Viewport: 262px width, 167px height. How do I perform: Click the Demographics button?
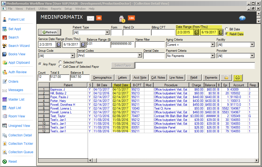[x=102, y=78]
